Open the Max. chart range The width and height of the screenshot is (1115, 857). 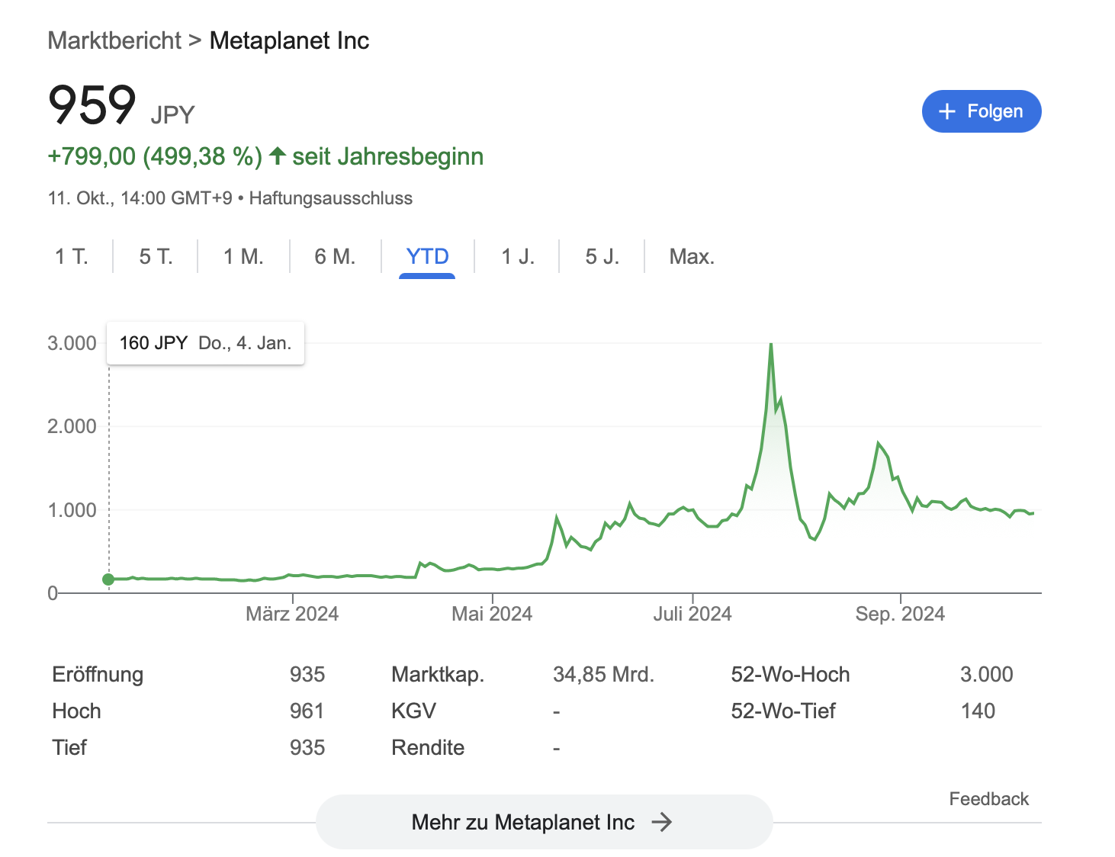[692, 257]
